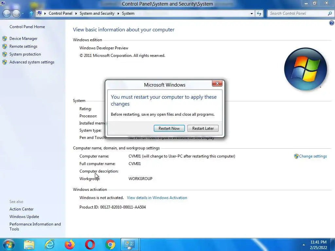Click the shield icon beside Remote settings
335x251 pixels.
point(5,46)
